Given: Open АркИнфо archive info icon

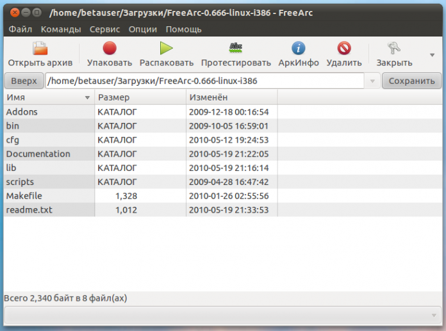Looking at the screenshot, I should [x=299, y=48].
